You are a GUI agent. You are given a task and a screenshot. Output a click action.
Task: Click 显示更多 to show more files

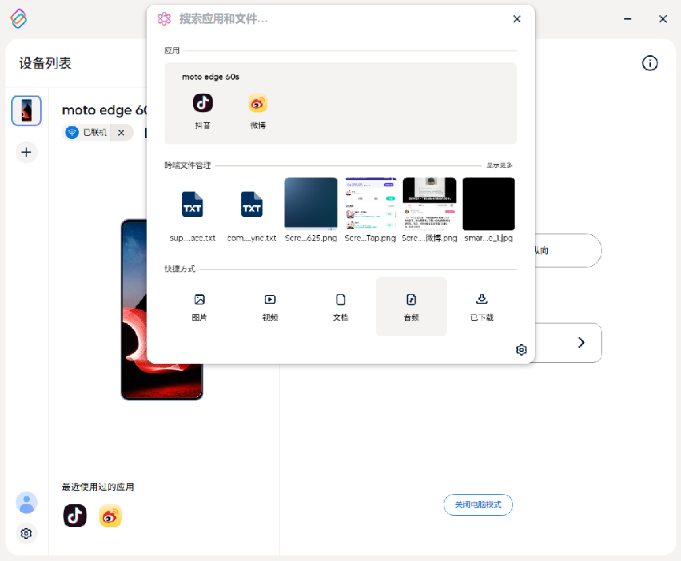pyautogui.click(x=500, y=165)
